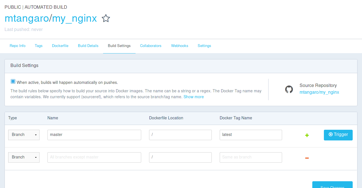Open Type dropdown for master rule
This screenshot has width=362, height=188.
[24, 135]
